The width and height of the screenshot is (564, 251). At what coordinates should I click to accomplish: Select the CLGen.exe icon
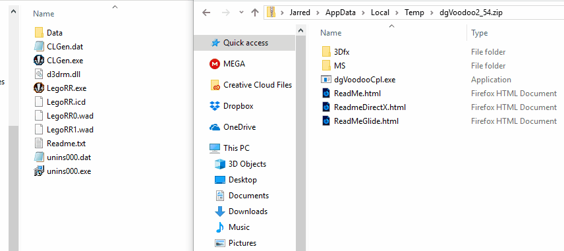(39, 60)
